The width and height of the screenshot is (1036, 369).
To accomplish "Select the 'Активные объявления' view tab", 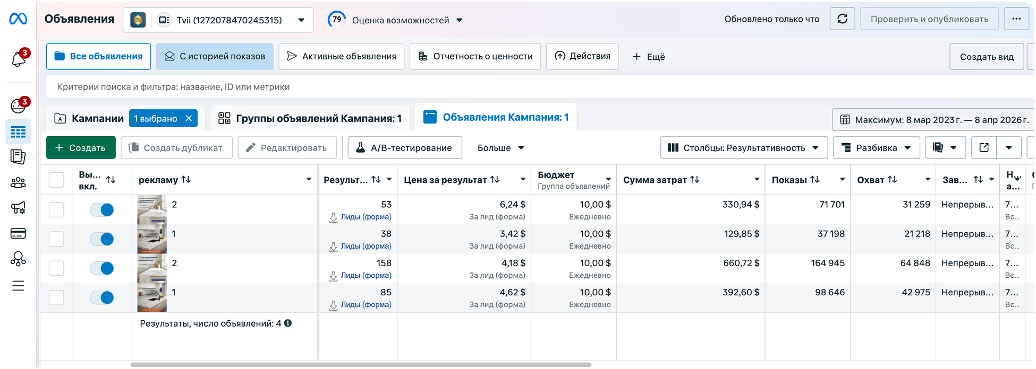I will point(342,56).
